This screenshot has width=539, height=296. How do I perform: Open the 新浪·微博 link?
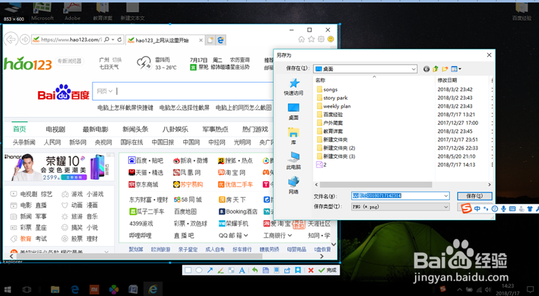(x=191, y=161)
